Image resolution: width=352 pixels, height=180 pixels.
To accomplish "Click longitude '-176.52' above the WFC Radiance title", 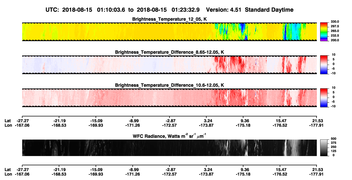I will [280, 125].
